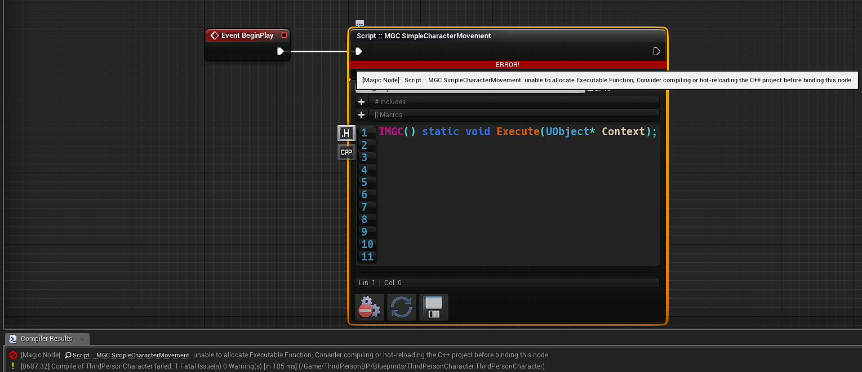
Task: Click line number 1 in the code gutter
Action: [x=367, y=131]
